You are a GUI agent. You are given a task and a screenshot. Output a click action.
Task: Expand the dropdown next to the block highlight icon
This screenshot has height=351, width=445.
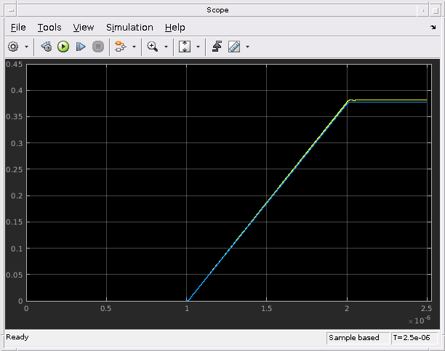[x=135, y=47]
